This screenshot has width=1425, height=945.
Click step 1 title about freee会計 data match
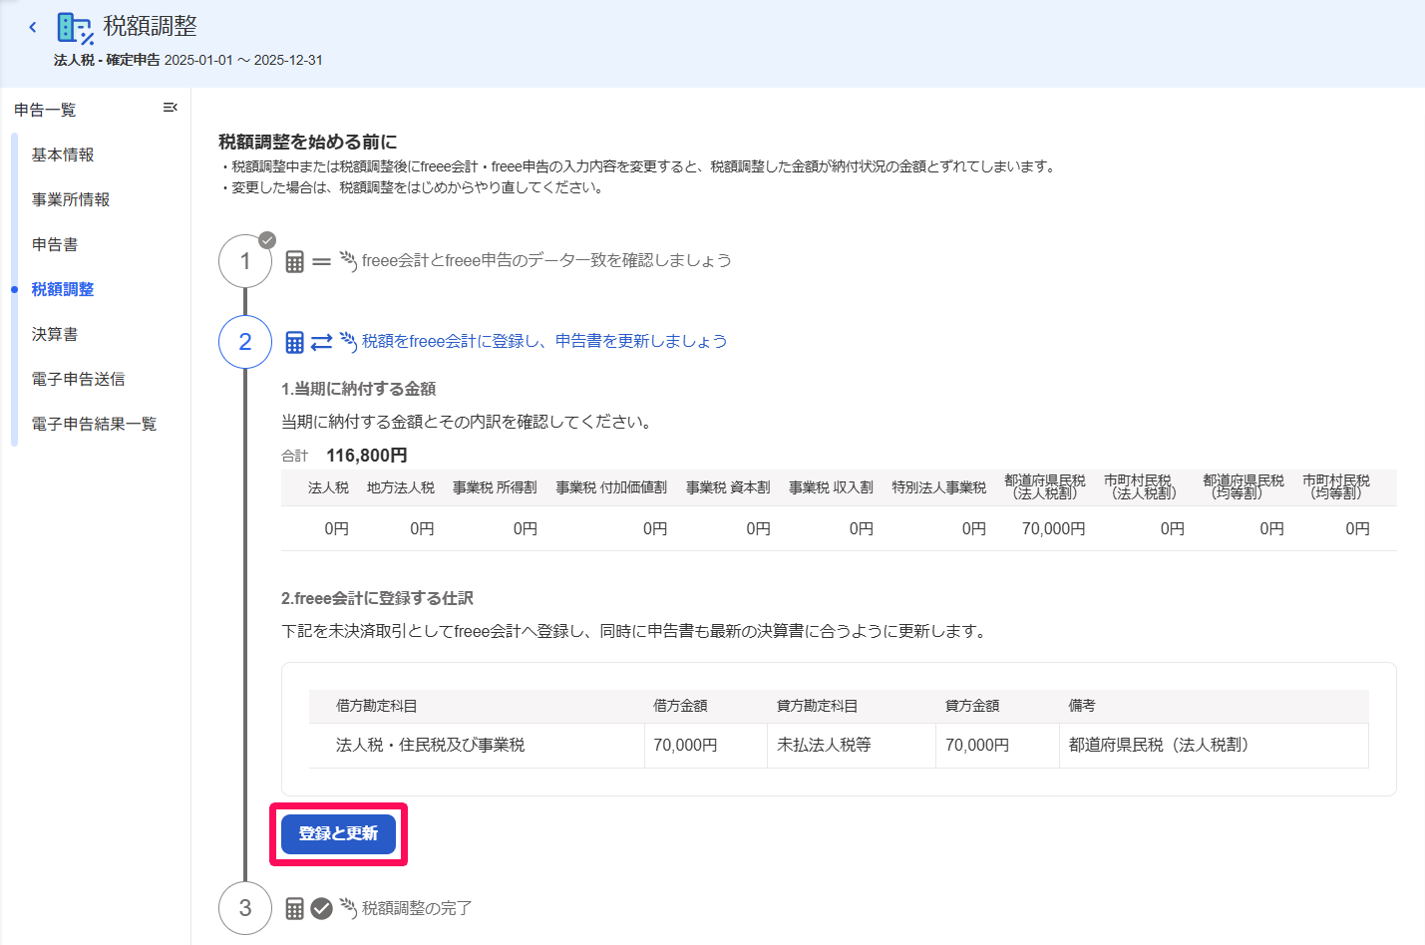point(546,260)
